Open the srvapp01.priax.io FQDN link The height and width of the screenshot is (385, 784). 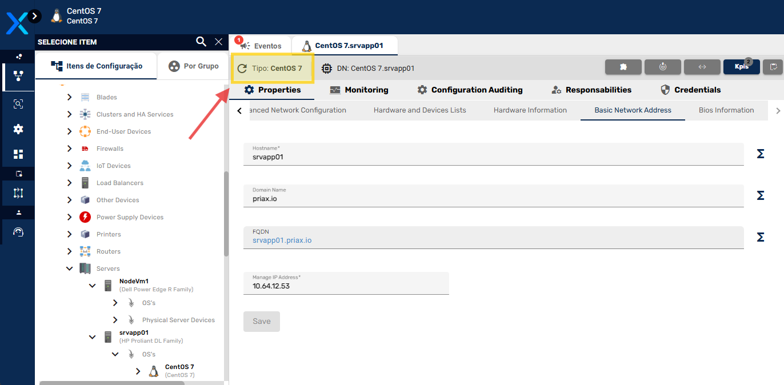[x=282, y=240]
